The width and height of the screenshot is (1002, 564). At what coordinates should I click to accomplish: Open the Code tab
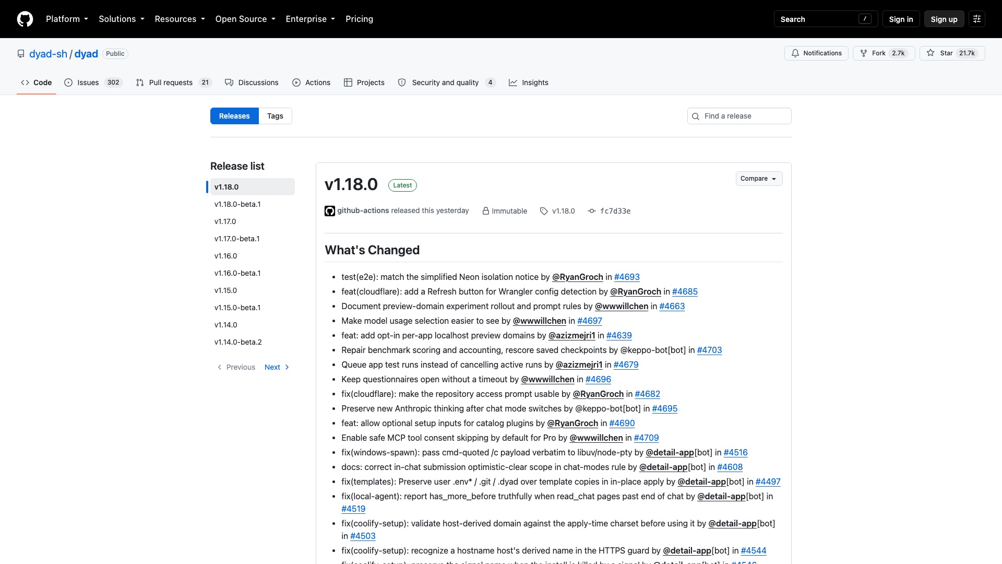coord(36,83)
